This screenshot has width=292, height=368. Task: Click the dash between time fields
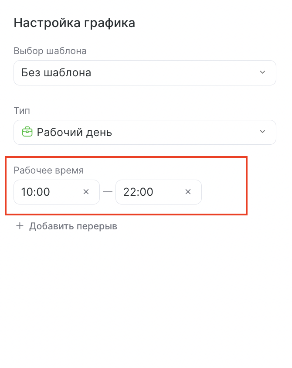(x=108, y=192)
